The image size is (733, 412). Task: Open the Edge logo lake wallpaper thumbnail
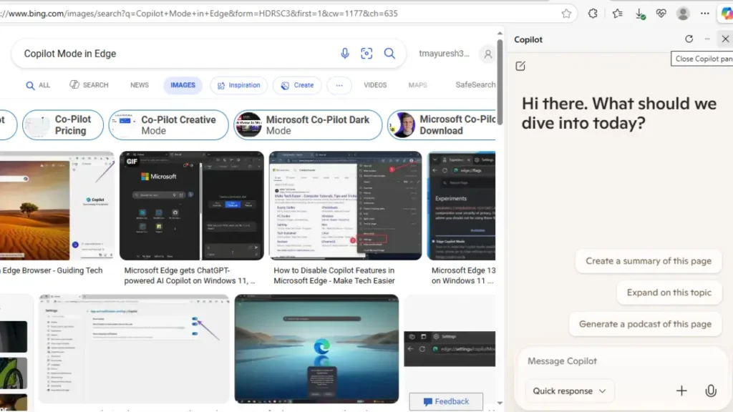pyautogui.click(x=316, y=349)
